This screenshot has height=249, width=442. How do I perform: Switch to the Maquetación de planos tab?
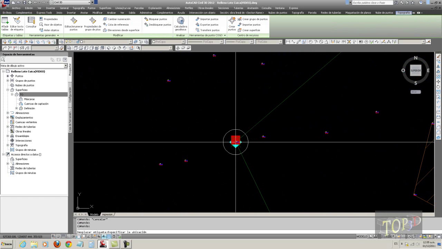[358, 13]
